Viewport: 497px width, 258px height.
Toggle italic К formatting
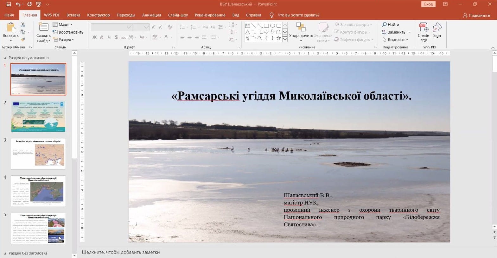pyautogui.click(x=102, y=37)
